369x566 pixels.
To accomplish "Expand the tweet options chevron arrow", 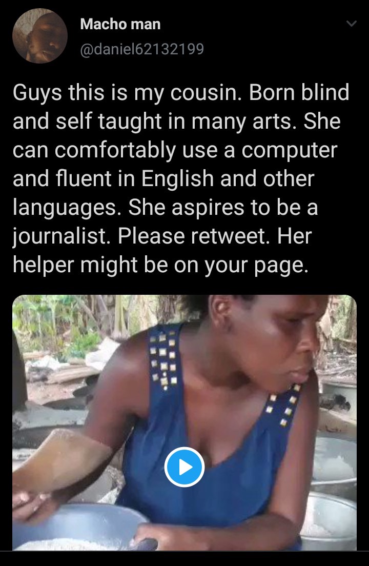I will point(352,24).
